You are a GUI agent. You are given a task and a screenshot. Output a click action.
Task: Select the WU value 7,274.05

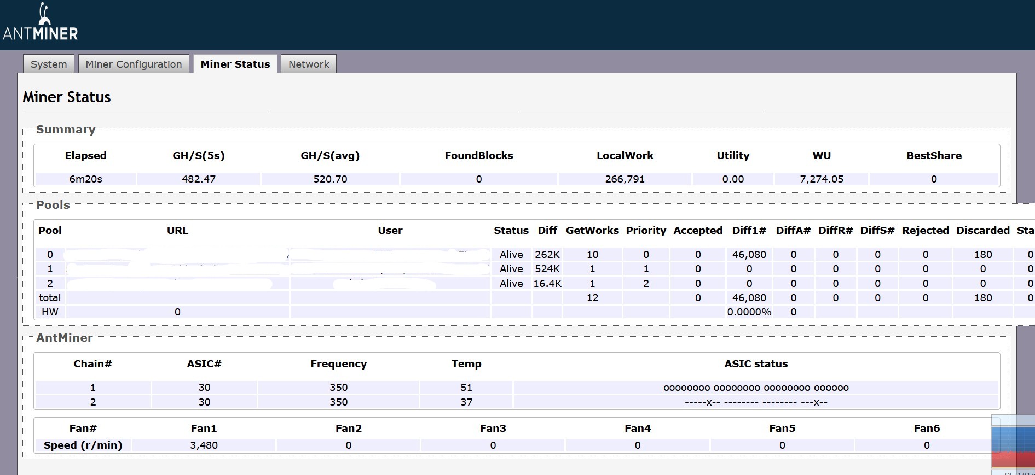pos(822,179)
